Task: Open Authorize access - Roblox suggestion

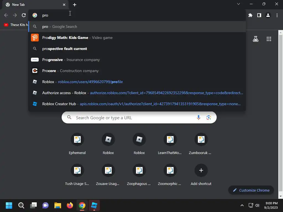Action: (x=137, y=93)
